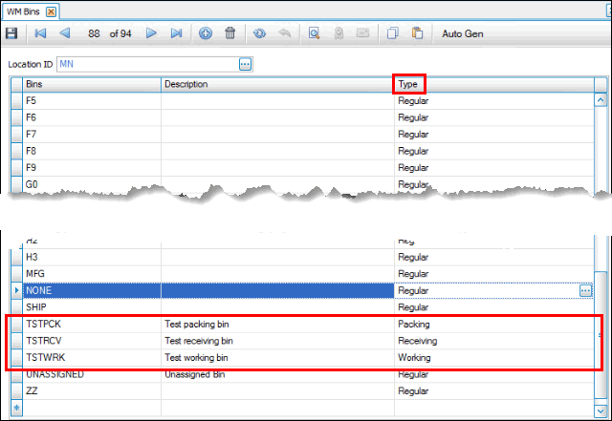Click the refresh icon in toolbar
This screenshot has width=612, height=421.
point(259,33)
